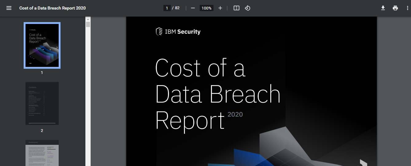The width and height of the screenshot is (411, 166).
Task: Open page 3 Executive summary thumbnail
Action: click(42, 153)
